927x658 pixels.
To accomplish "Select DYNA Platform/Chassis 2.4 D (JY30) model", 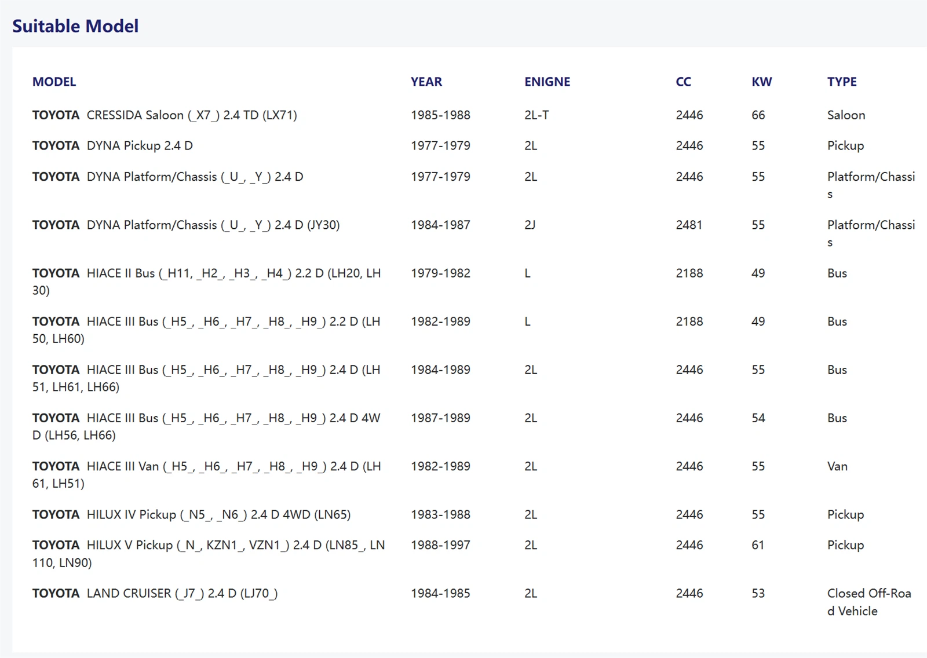I will (186, 225).
